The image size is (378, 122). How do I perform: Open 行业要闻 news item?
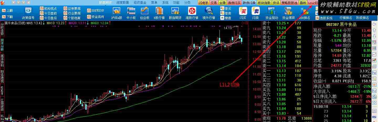[72, 13]
